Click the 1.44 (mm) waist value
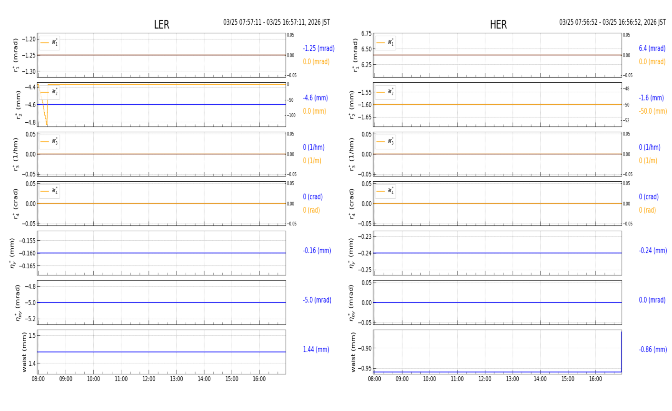Image resolution: width=672 pixels, height=411 pixels. click(x=316, y=350)
